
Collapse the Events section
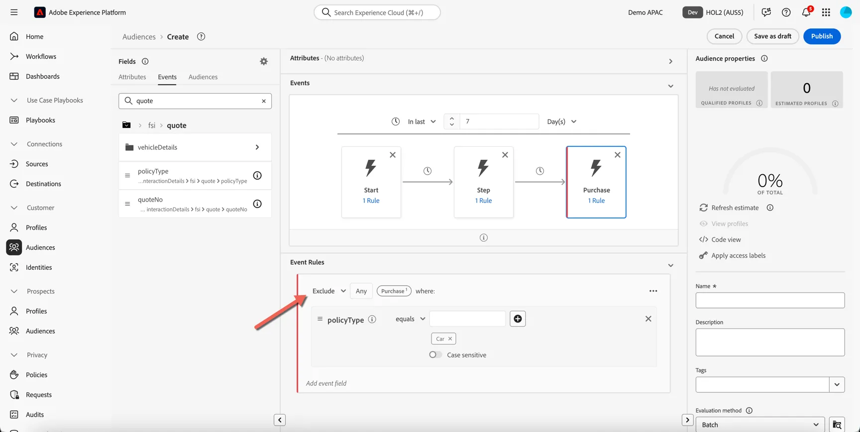671,86
